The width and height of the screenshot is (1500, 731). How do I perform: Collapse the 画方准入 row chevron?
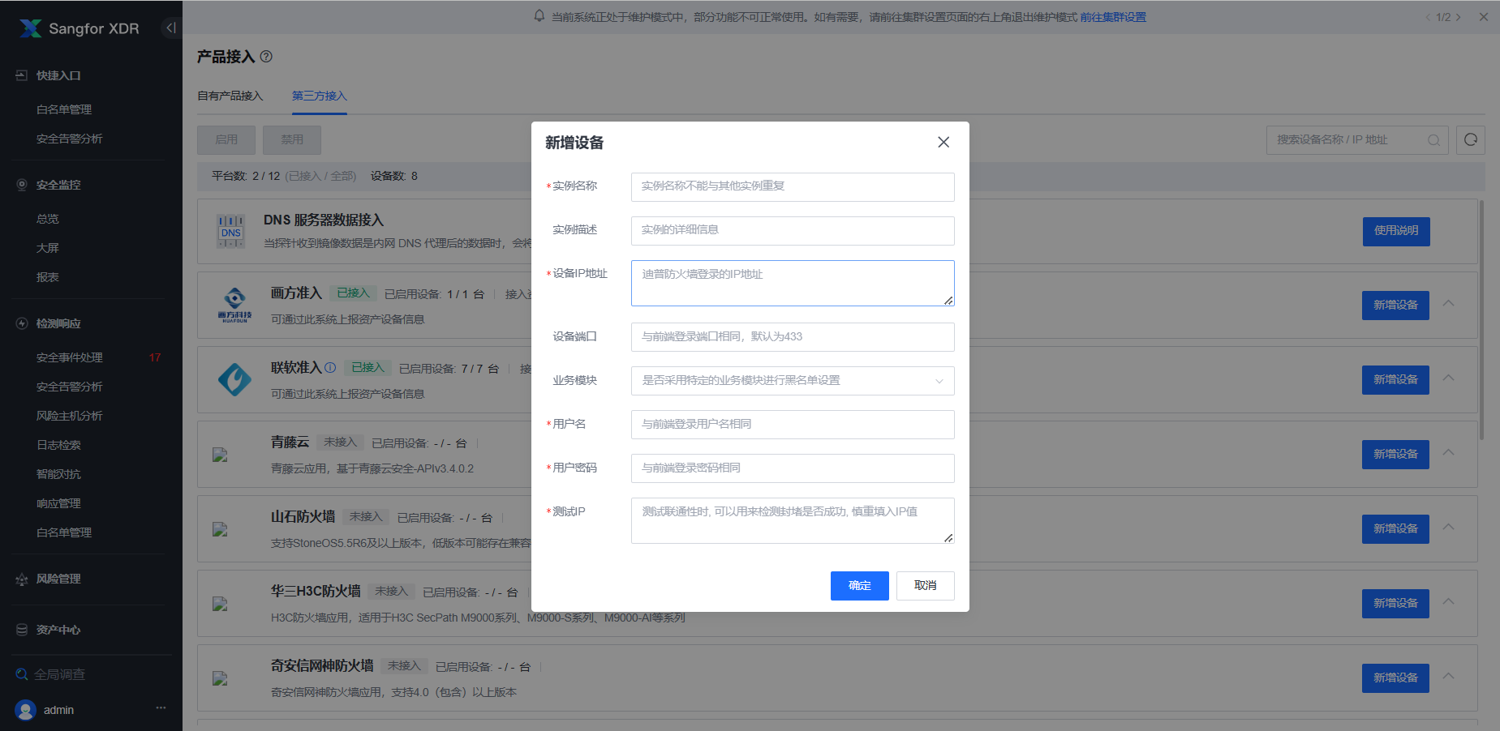1449,303
